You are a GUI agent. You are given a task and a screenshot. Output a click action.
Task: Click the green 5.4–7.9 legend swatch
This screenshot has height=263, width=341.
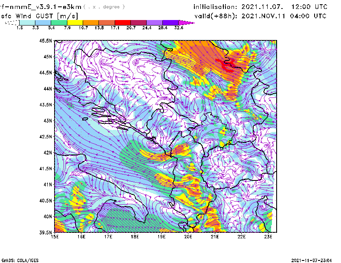coord(59,23)
